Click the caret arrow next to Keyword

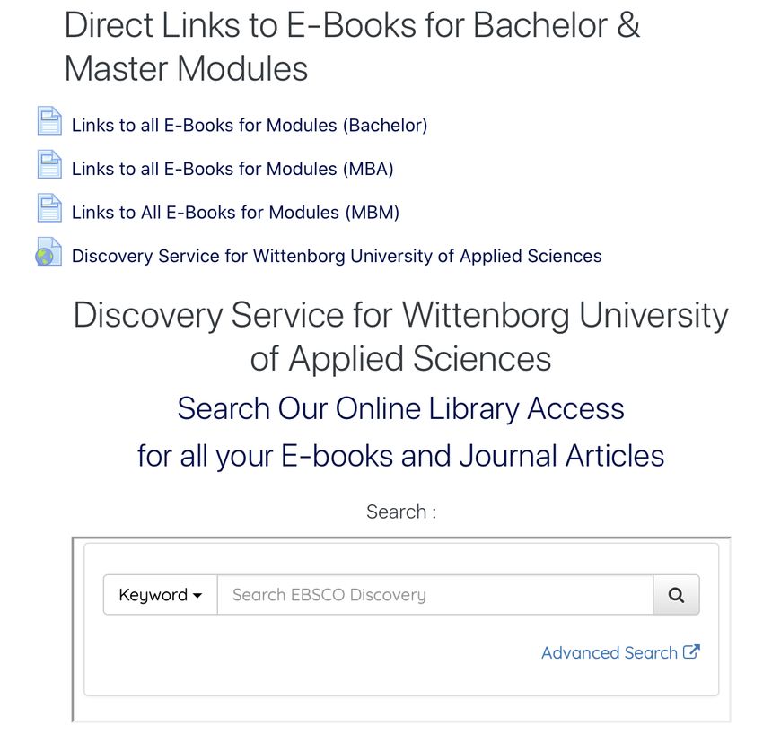click(x=197, y=595)
